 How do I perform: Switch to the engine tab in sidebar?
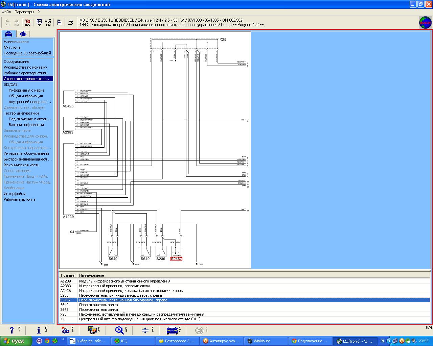pos(23,34)
